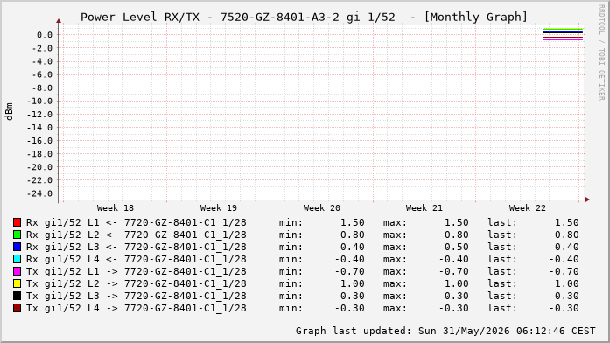Click the RRDTOOL / TOBI OETIKER side text
The width and height of the screenshot is (610, 343).
click(601, 52)
